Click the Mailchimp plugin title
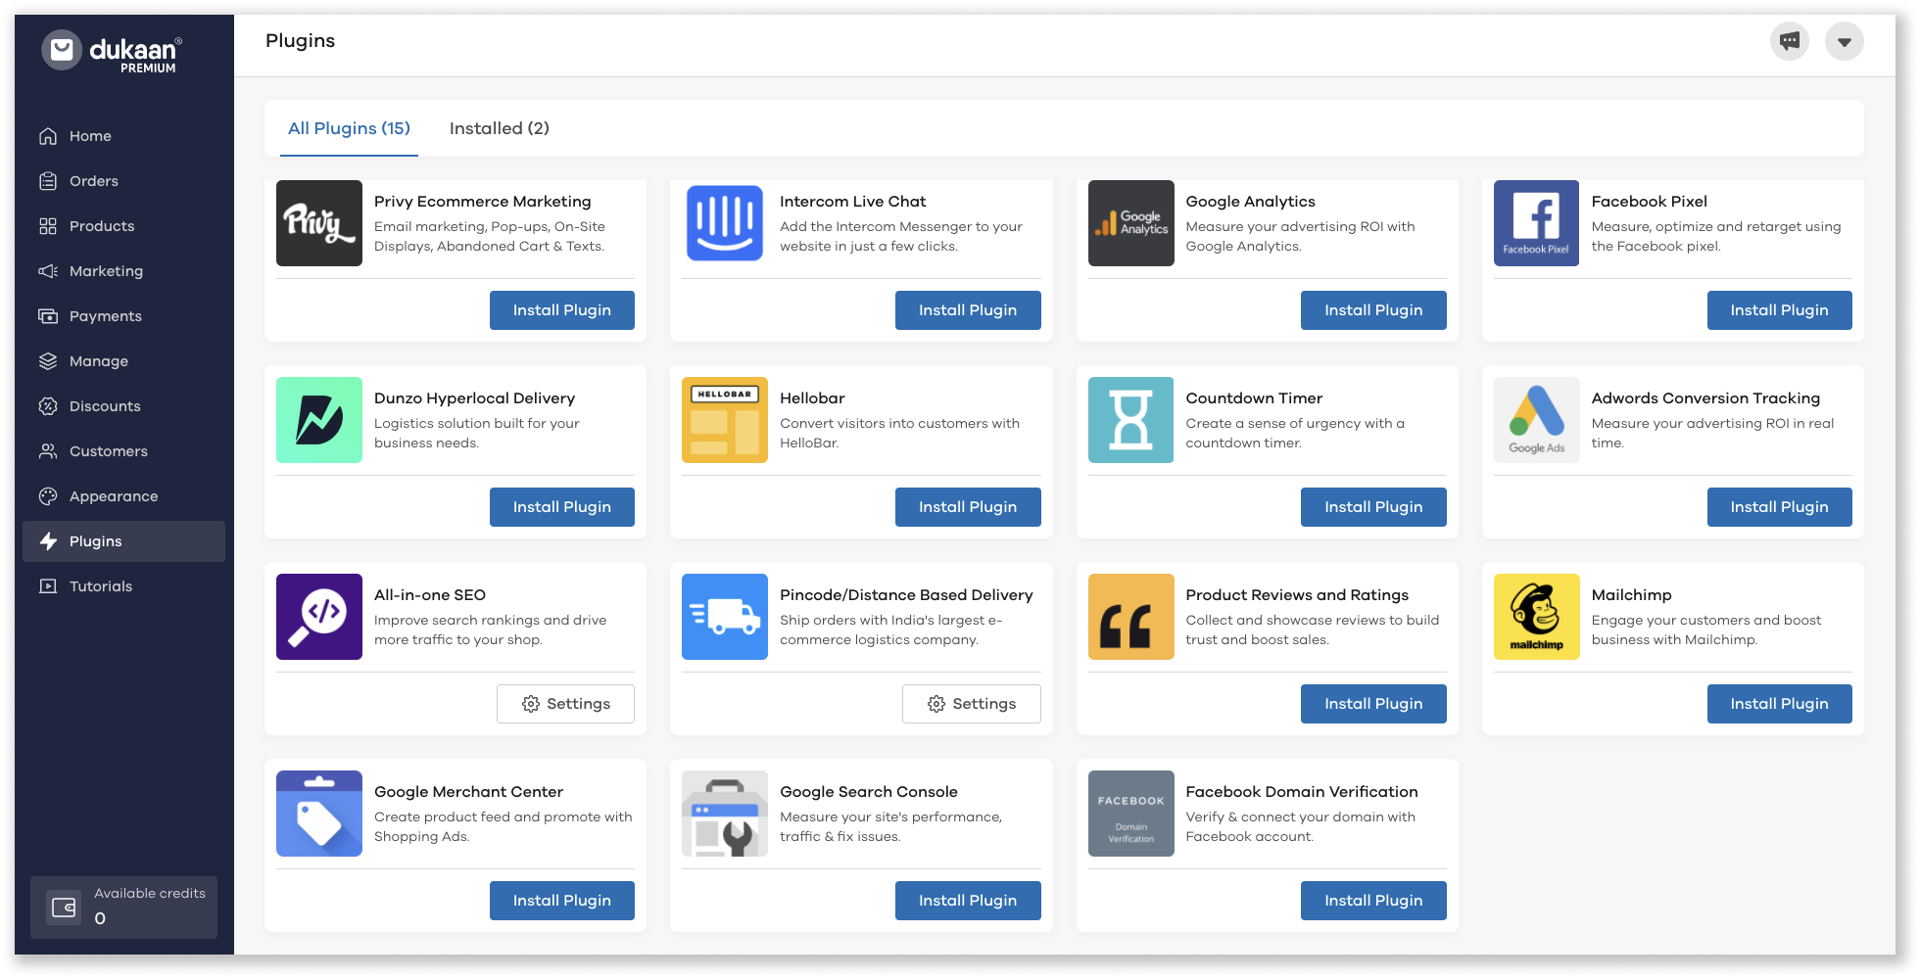1920x979 pixels. [1631, 595]
